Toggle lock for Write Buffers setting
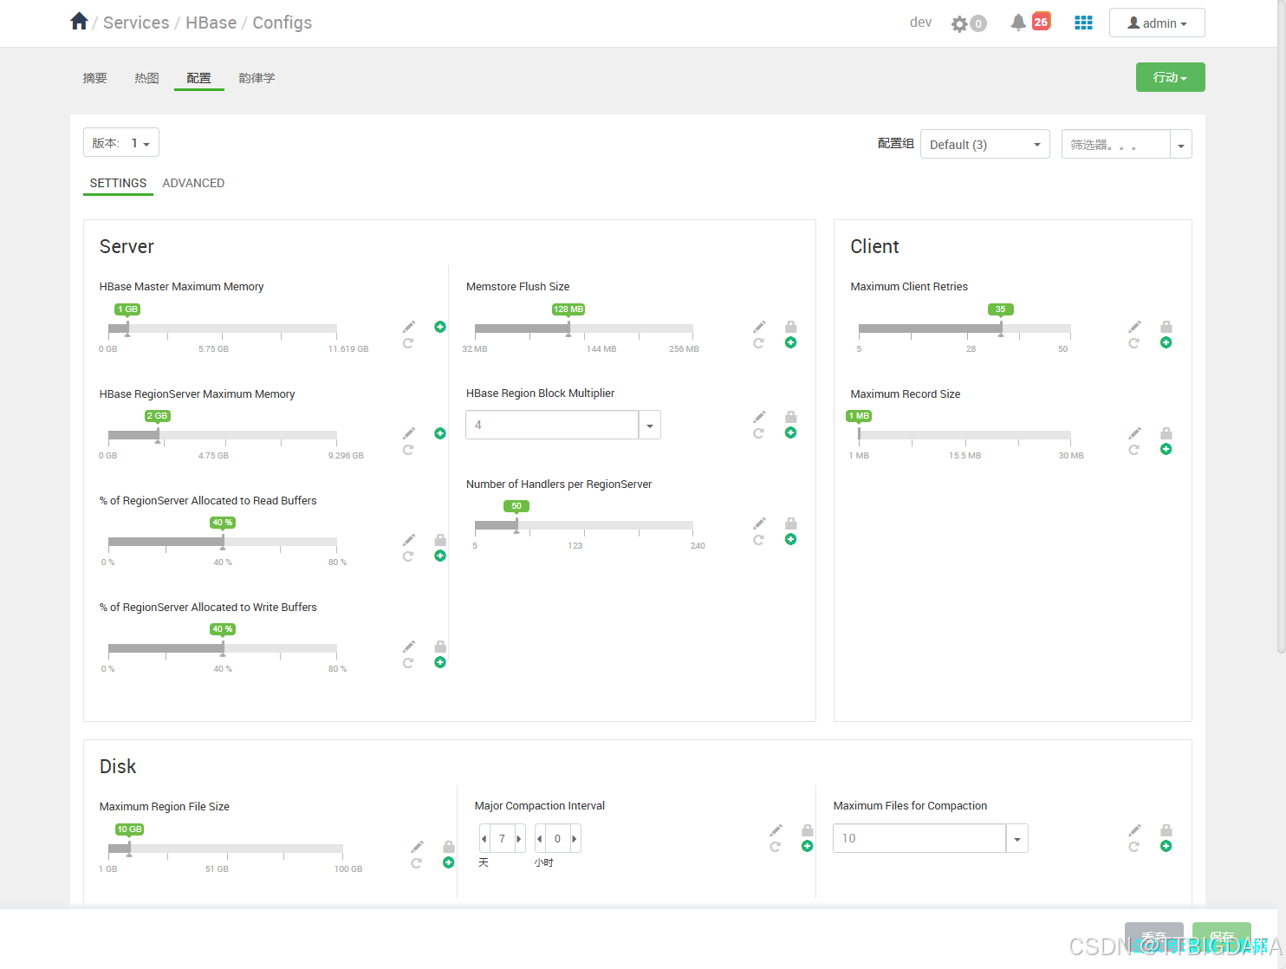 (x=440, y=647)
